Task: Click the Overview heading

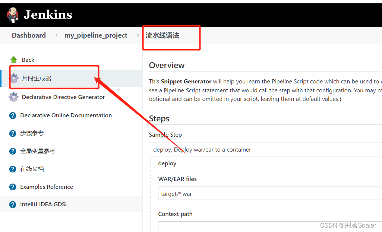Action: (167, 65)
